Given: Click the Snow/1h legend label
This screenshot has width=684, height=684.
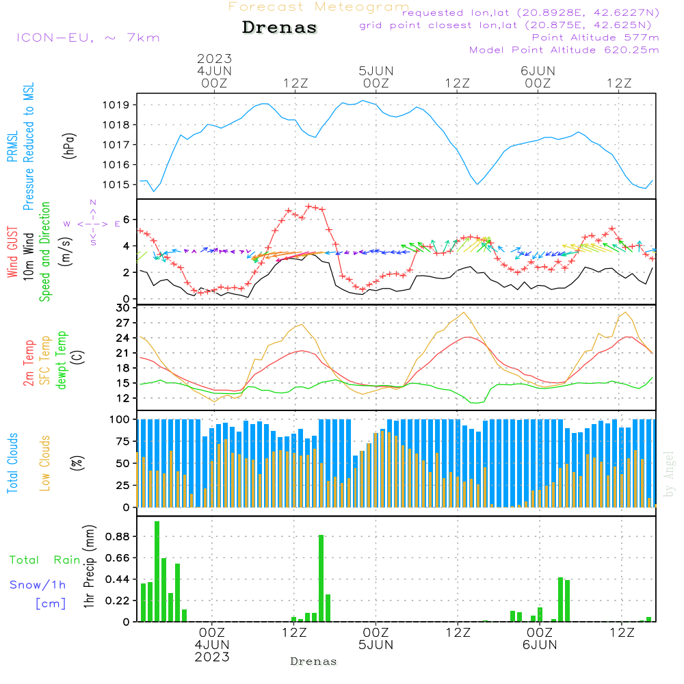Looking at the screenshot, I should point(38,585).
